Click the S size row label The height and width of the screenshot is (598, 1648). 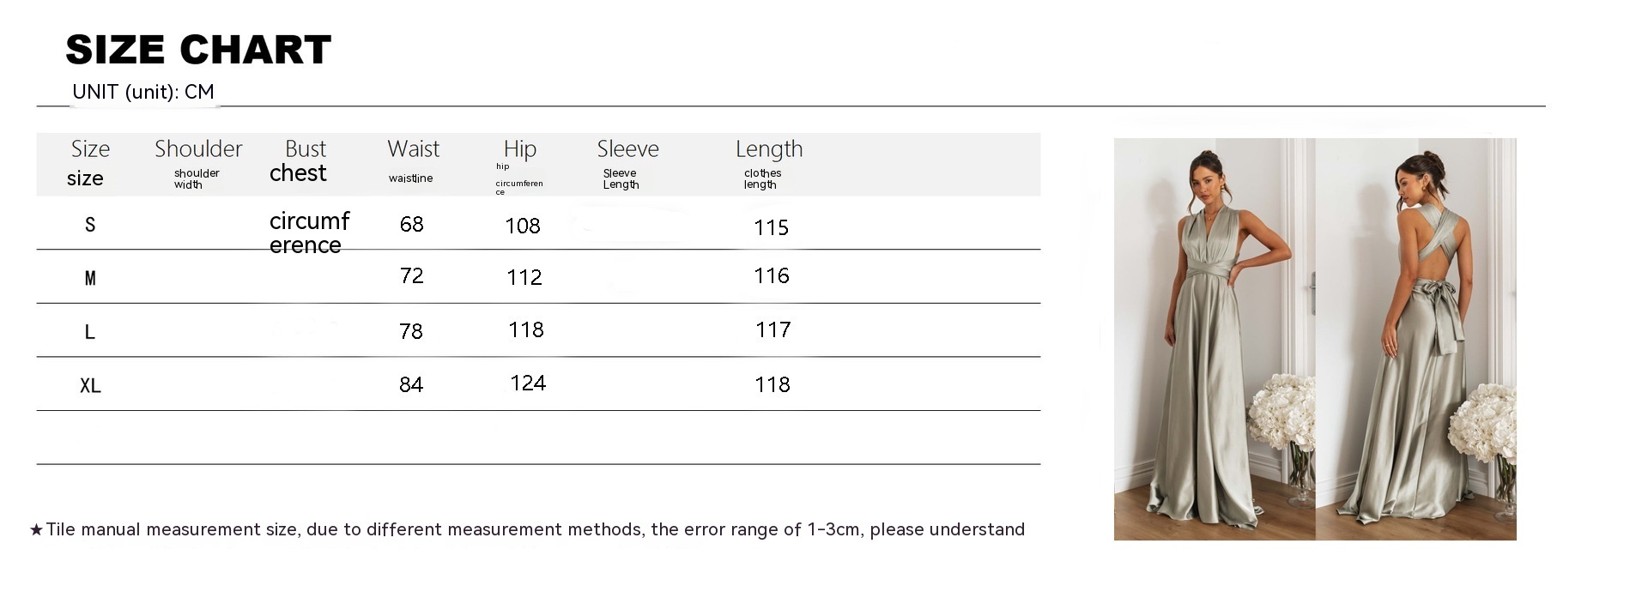pyautogui.click(x=90, y=225)
